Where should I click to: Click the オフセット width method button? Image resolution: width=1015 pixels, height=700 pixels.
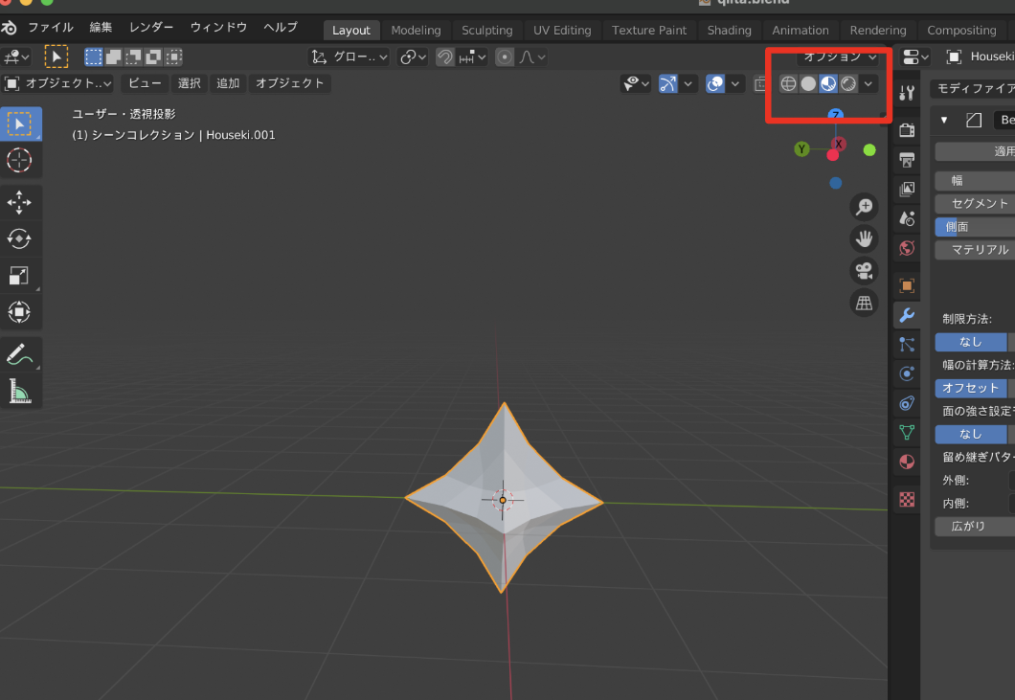pyautogui.click(x=971, y=388)
